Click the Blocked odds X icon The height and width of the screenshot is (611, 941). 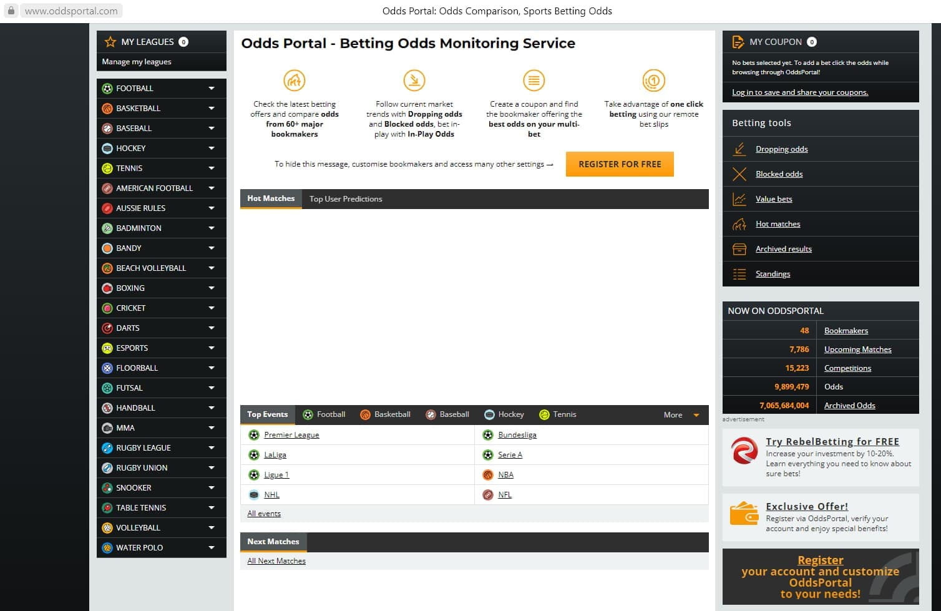(739, 174)
